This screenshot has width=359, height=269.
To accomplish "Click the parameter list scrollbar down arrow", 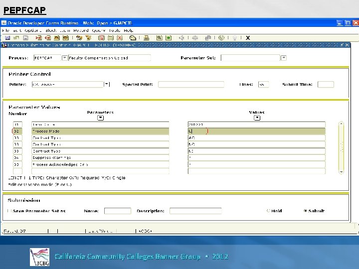I will pyautogui.click(x=341, y=172).
